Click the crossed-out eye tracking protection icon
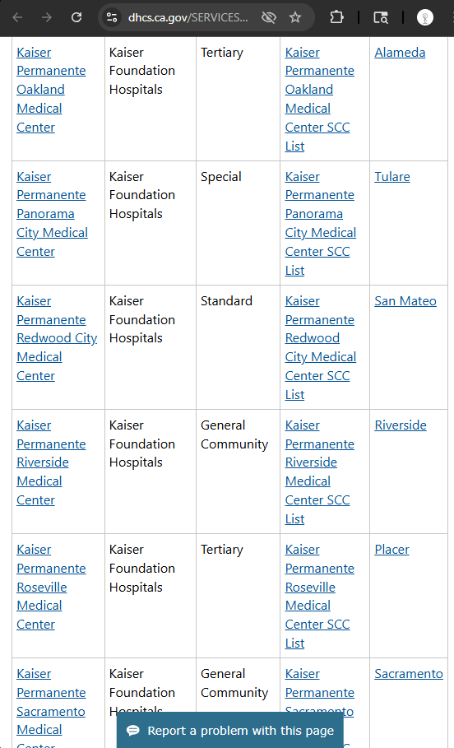Image resolution: width=454 pixels, height=748 pixels. click(269, 17)
